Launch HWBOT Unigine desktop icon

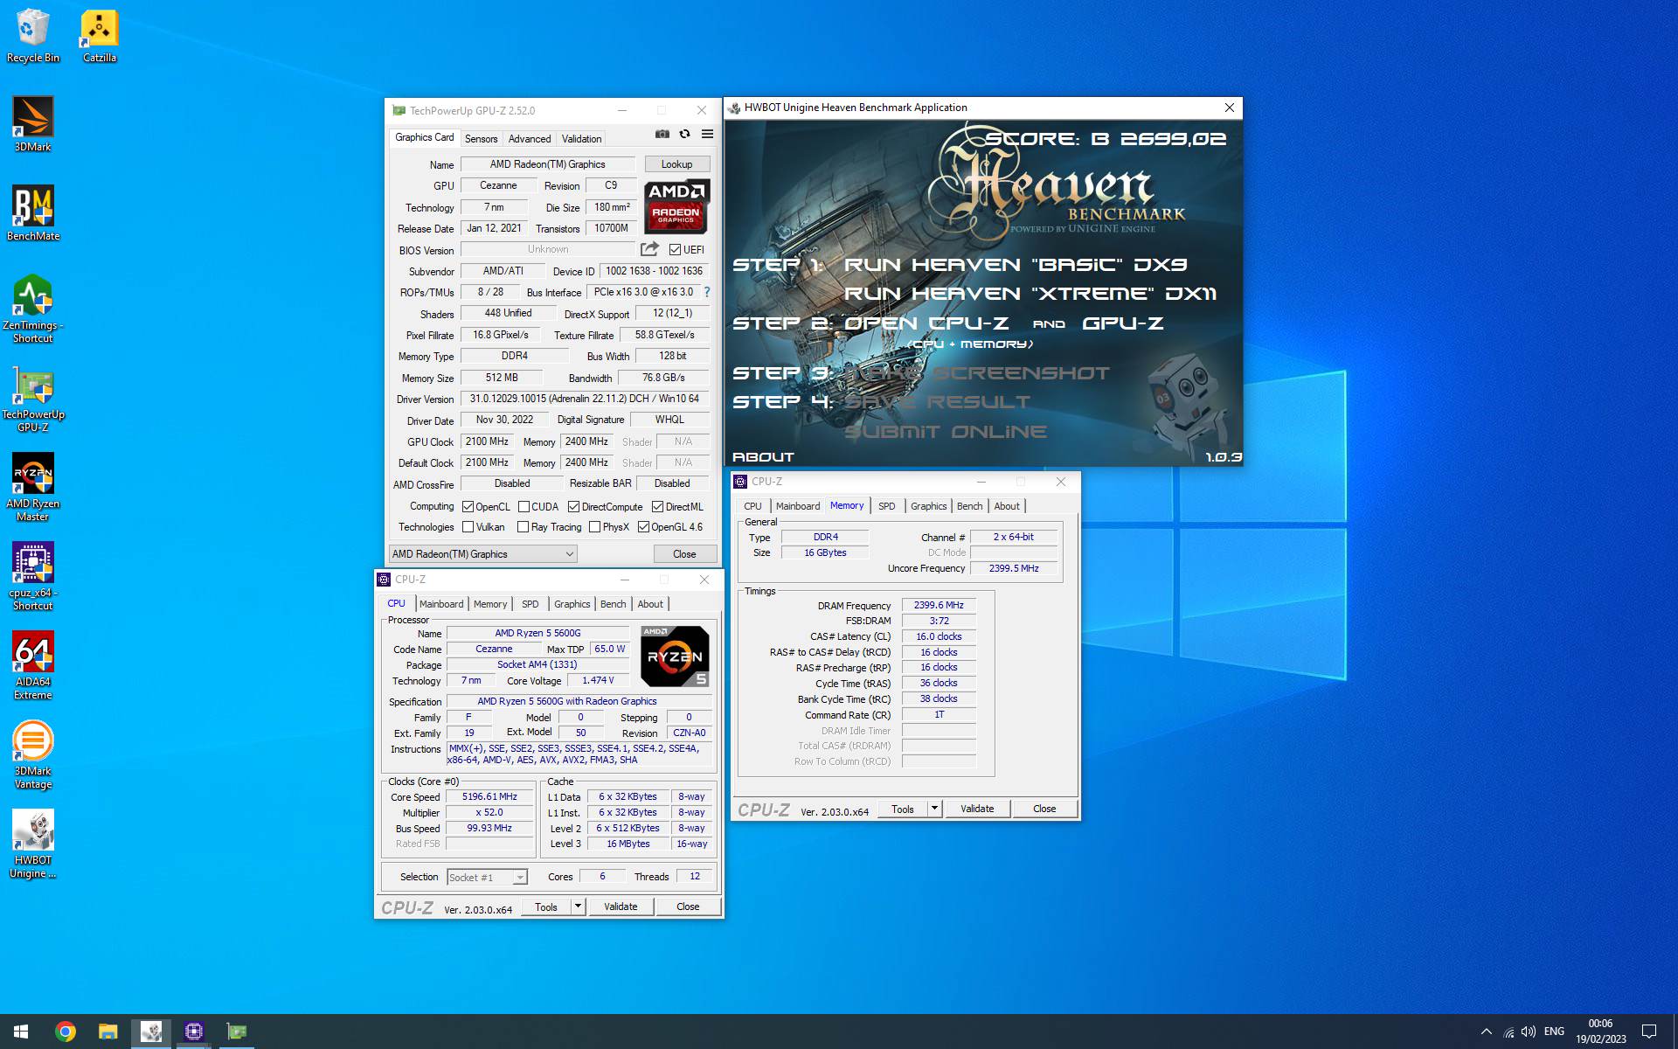point(32,844)
